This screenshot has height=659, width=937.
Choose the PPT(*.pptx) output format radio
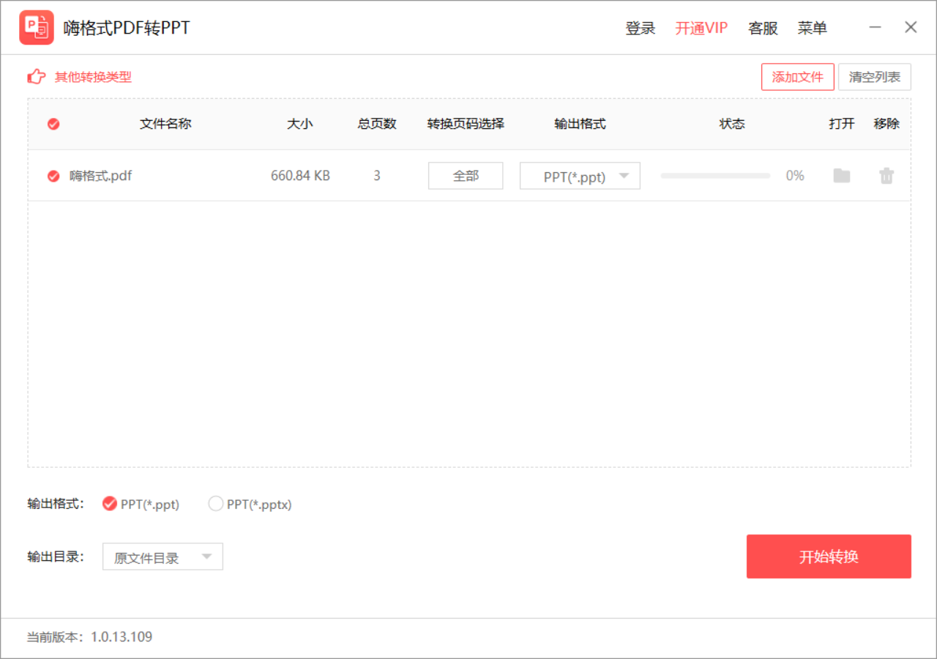(216, 504)
